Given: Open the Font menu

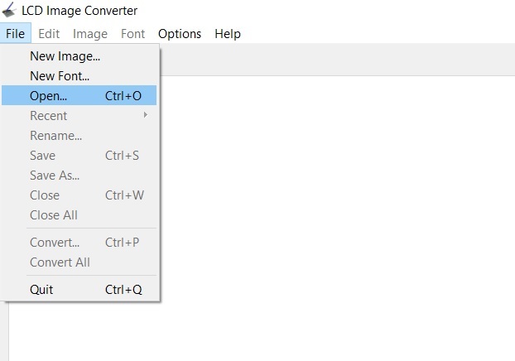Looking at the screenshot, I should tap(132, 33).
